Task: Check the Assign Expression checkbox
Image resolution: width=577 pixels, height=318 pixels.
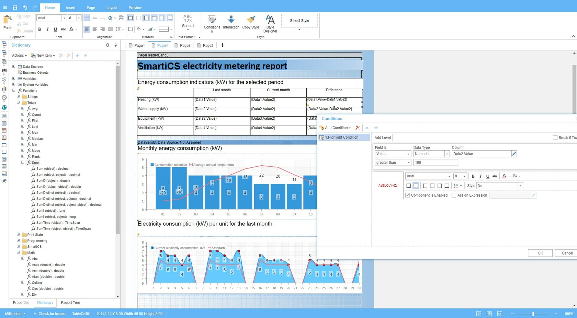Action: (x=454, y=195)
